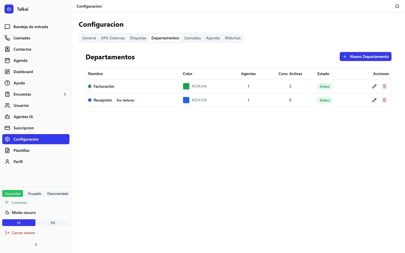Set status to Disponible
Image resolution: width=405 pixels, height=253 pixels.
click(x=13, y=194)
